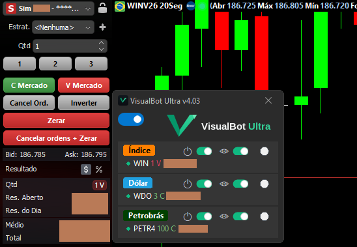Toggle the Dólar power switch
The height and width of the screenshot is (247, 357).
(x=204, y=184)
